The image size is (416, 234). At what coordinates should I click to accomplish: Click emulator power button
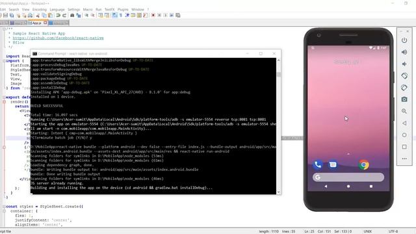(x=404, y=40)
